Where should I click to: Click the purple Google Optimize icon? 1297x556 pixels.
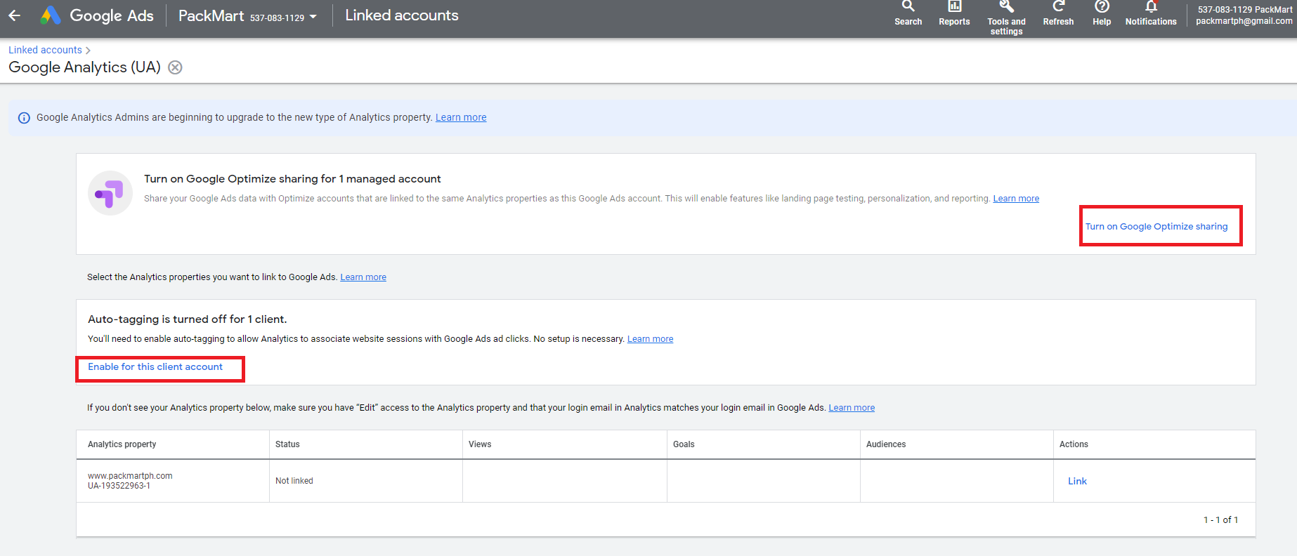pos(110,193)
